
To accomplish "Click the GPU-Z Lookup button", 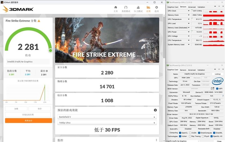I will tap(217, 74).
